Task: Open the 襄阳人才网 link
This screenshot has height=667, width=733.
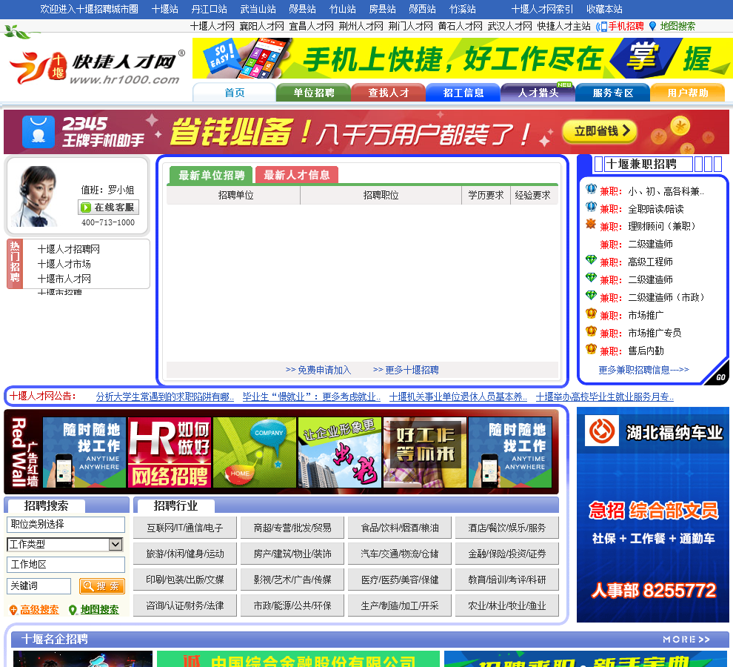Action: 262,26
